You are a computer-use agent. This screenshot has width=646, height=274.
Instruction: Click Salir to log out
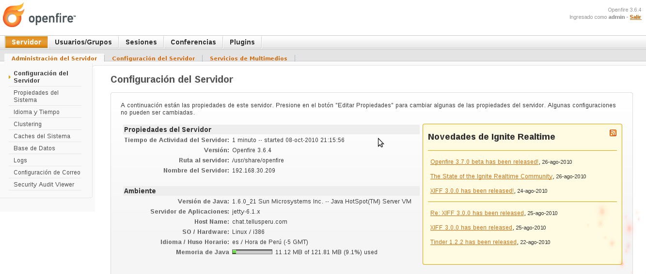click(x=635, y=17)
